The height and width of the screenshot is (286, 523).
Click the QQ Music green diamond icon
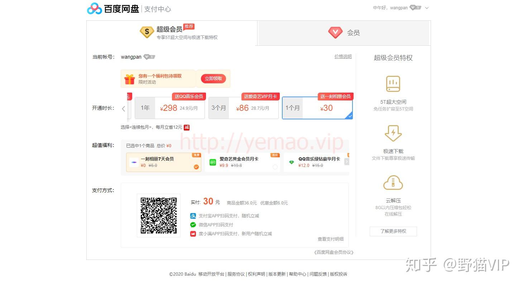292,162
